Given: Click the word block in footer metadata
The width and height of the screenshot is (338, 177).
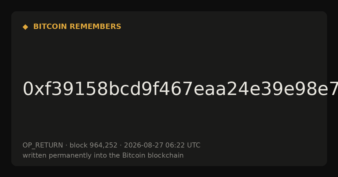Looking at the screenshot, I should pos(78,146).
